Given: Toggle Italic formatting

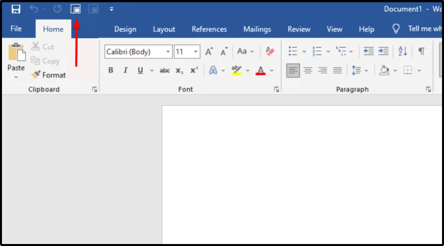Looking at the screenshot, I should [x=125, y=70].
